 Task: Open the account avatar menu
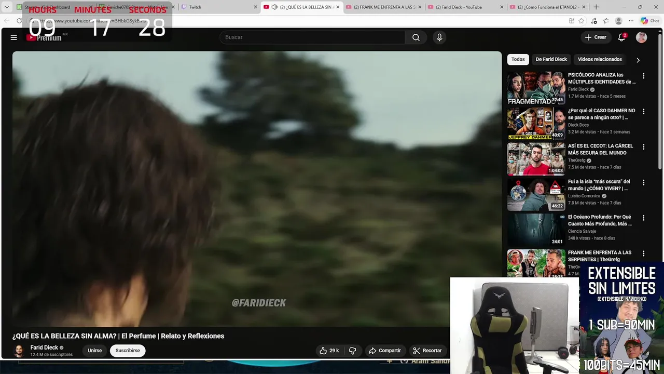pyautogui.click(x=642, y=37)
